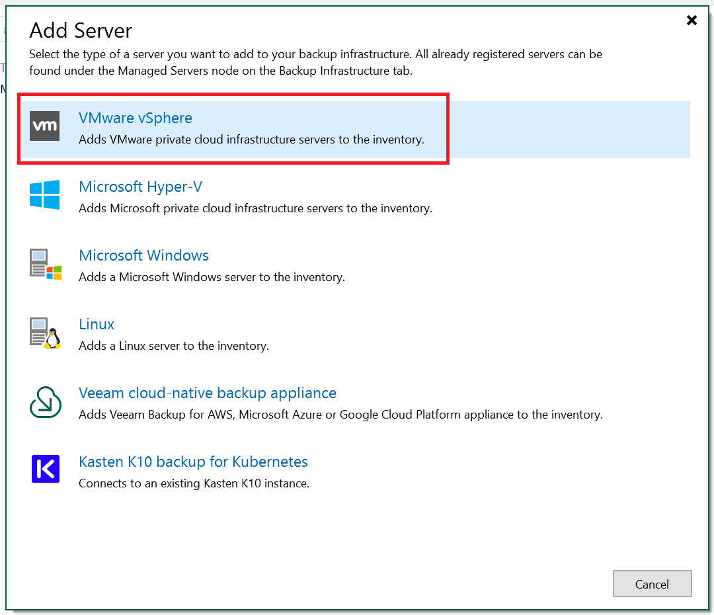Screen dimensions: 714x615
Task: Click the 'Add Server' dialog title
Action: tap(81, 30)
